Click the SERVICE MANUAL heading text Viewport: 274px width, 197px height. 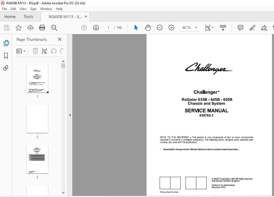pyautogui.click(x=206, y=111)
